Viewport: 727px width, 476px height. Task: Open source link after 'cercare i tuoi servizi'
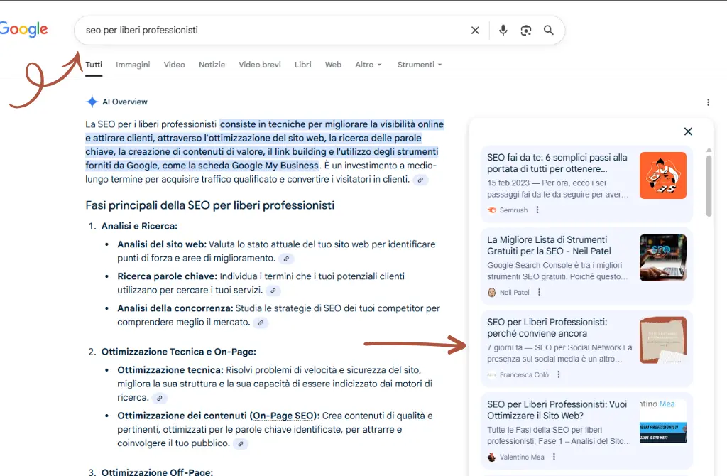click(x=273, y=291)
